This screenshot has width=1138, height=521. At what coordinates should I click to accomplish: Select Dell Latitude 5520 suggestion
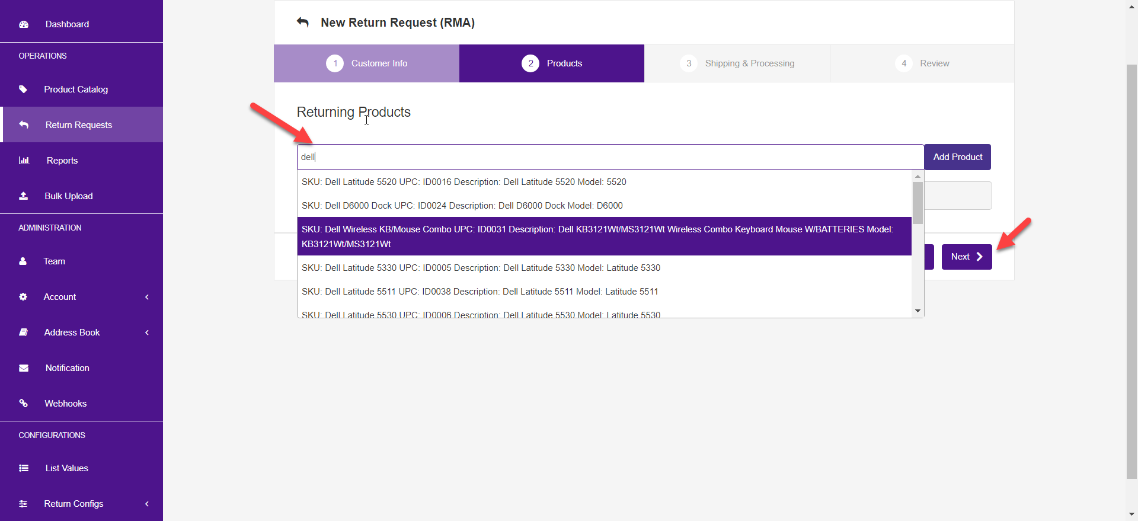click(x=605, y=182)
